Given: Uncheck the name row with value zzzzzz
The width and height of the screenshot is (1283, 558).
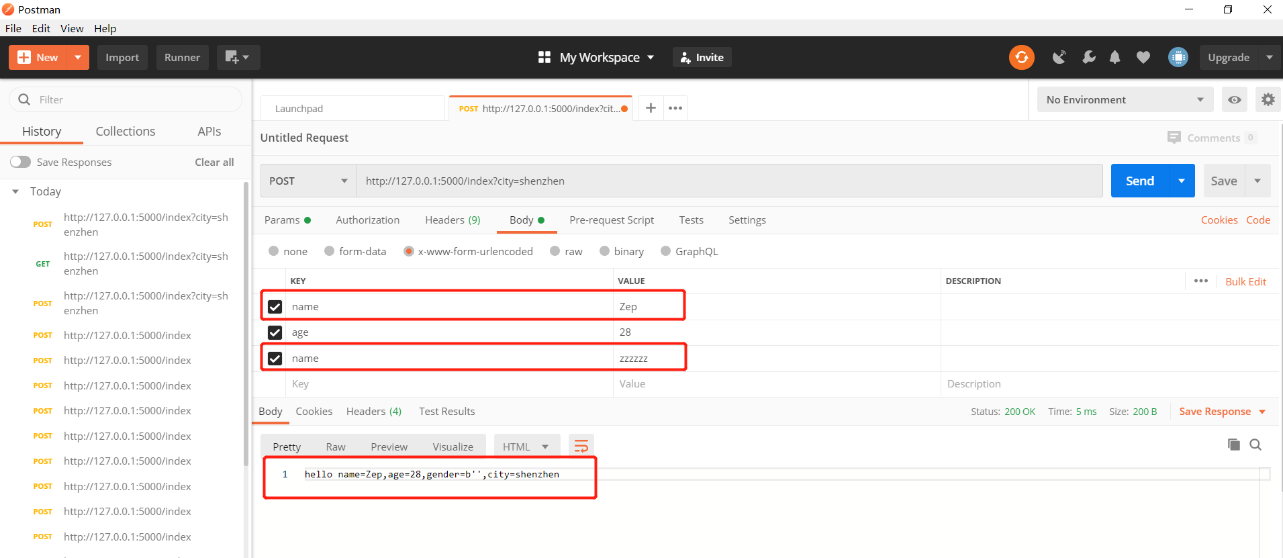Looking at the screenshot, I should pyautogui.click(x=275, y=359).
